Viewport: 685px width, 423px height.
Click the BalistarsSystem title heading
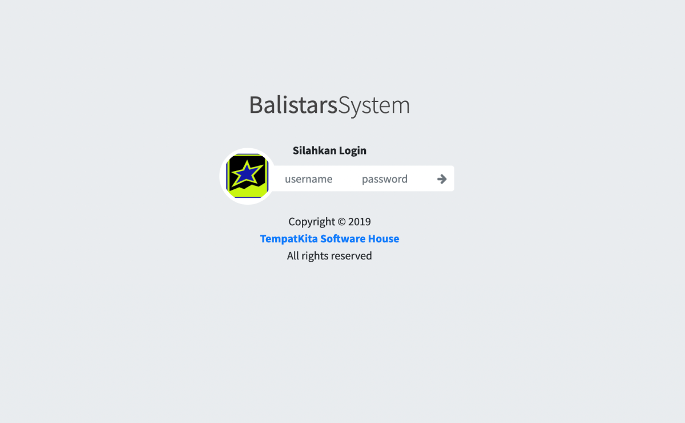click(x=329, y=105)
